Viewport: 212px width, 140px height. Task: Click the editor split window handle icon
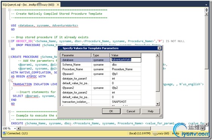coord(206,10)
